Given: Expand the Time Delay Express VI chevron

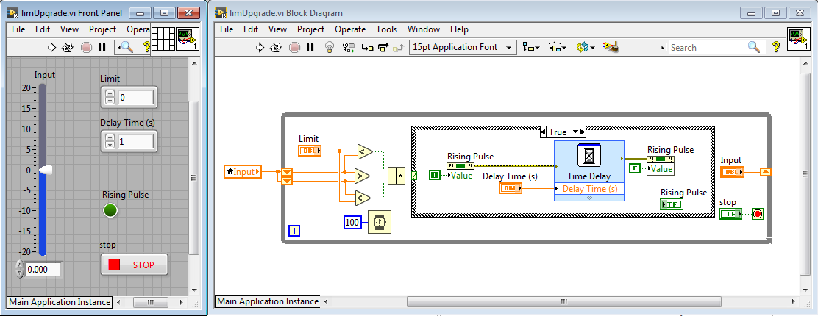Looking at the screenshot, I should tap(589, 197).
